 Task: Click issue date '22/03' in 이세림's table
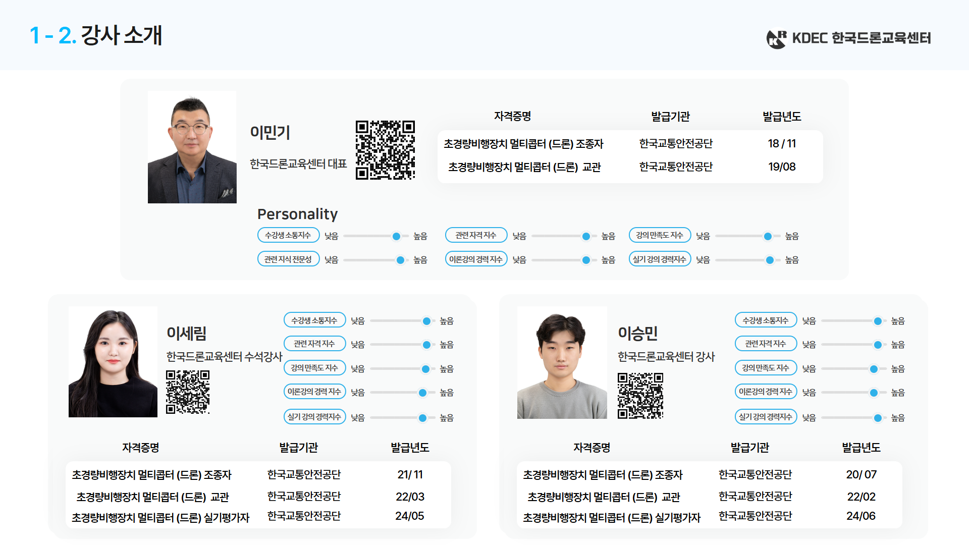(x=410, y=497)
